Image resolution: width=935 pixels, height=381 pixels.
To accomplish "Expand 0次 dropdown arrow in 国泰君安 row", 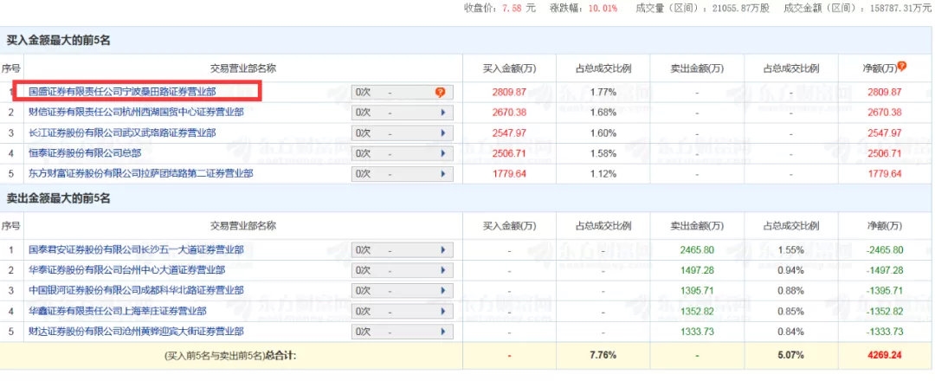I will point(442,250).
